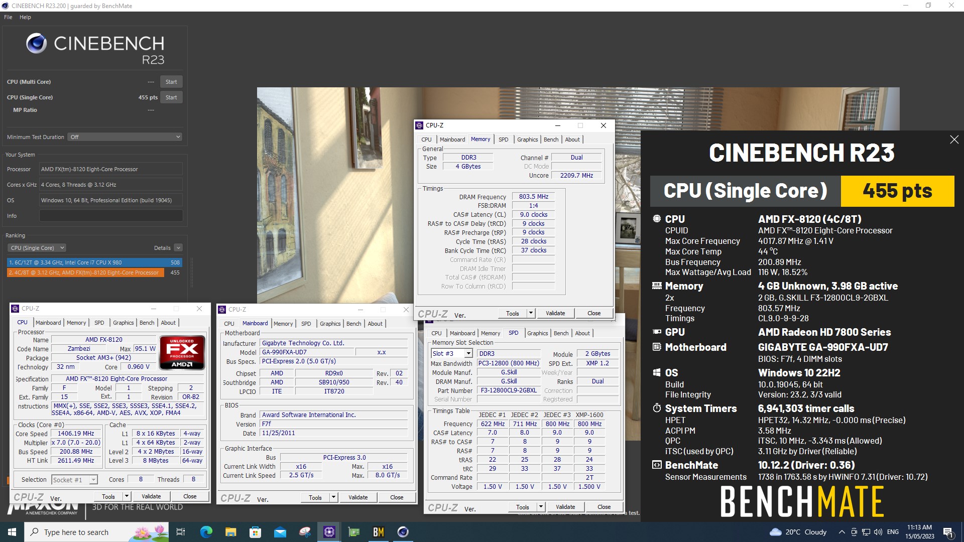Start the CPU (Single Core) test
Viewport: 964px width, 542px height.
coord(171,97)
